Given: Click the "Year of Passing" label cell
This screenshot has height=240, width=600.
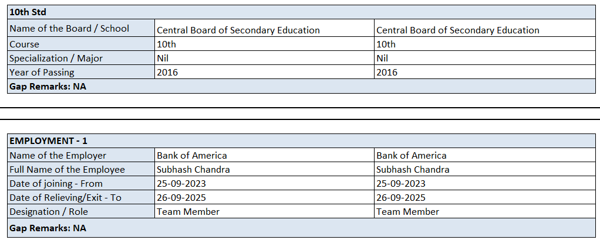Looking at the screenshot, I should (42, 72).
